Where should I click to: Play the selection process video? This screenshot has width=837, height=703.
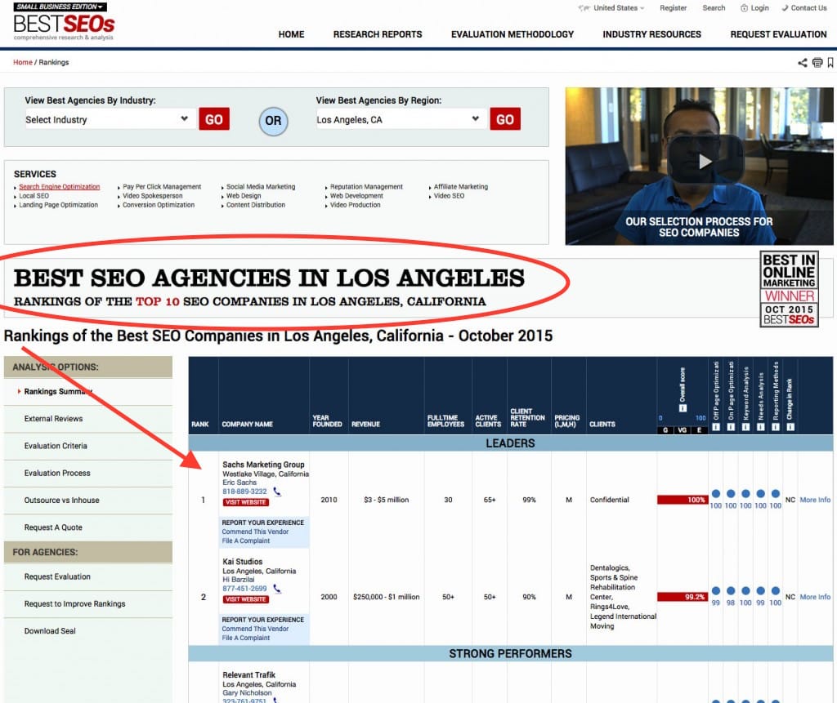coord(705,161)
